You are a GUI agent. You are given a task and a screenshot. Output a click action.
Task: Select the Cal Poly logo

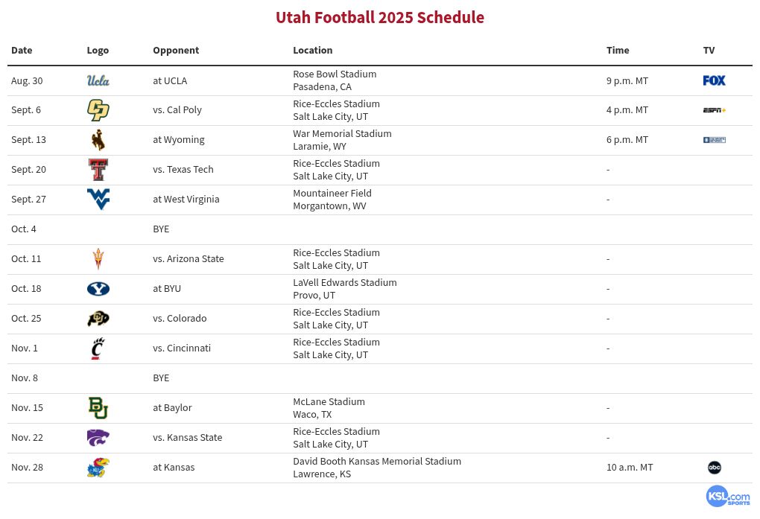98,110
